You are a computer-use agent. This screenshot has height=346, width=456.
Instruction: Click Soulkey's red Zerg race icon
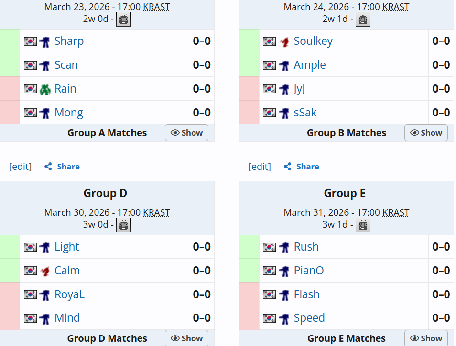click(284, 42)
